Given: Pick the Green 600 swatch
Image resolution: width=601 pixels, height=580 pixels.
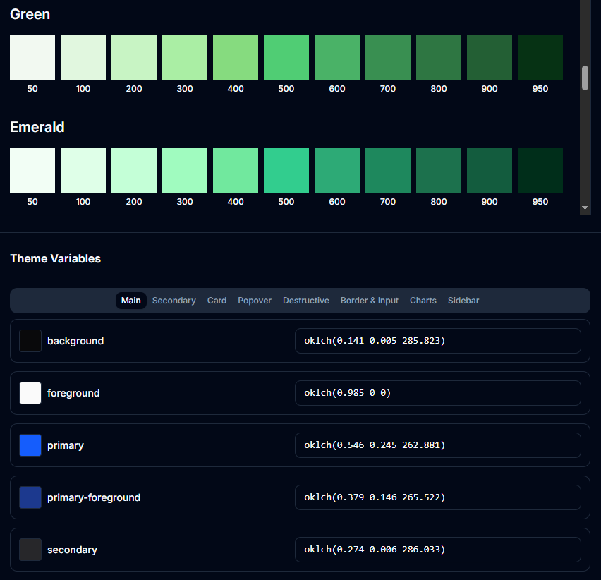Looking at the screenshot, I should point(337,58).
